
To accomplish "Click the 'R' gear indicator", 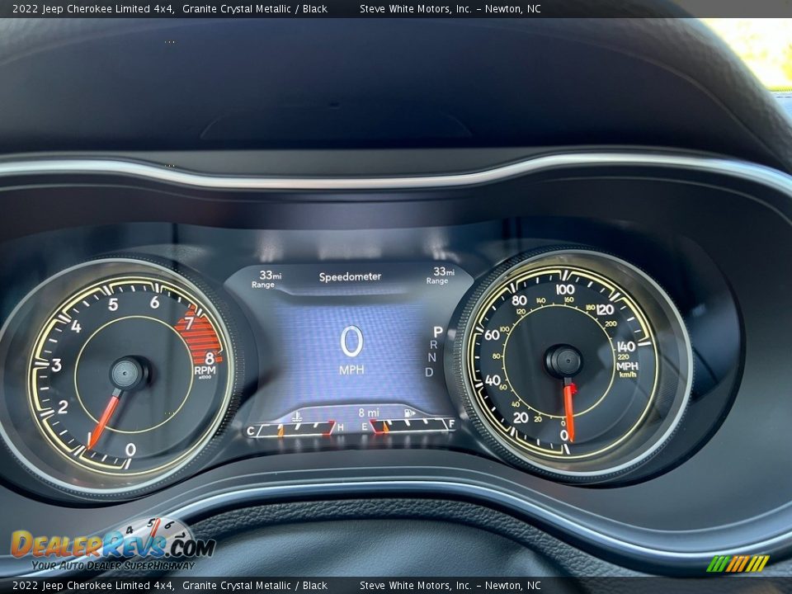I will (x=433, y=345).
